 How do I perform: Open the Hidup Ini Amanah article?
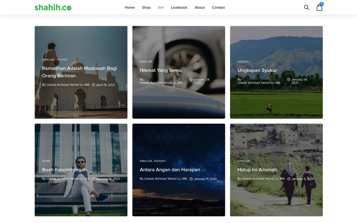pyautogui.click(x=257, y=170)
